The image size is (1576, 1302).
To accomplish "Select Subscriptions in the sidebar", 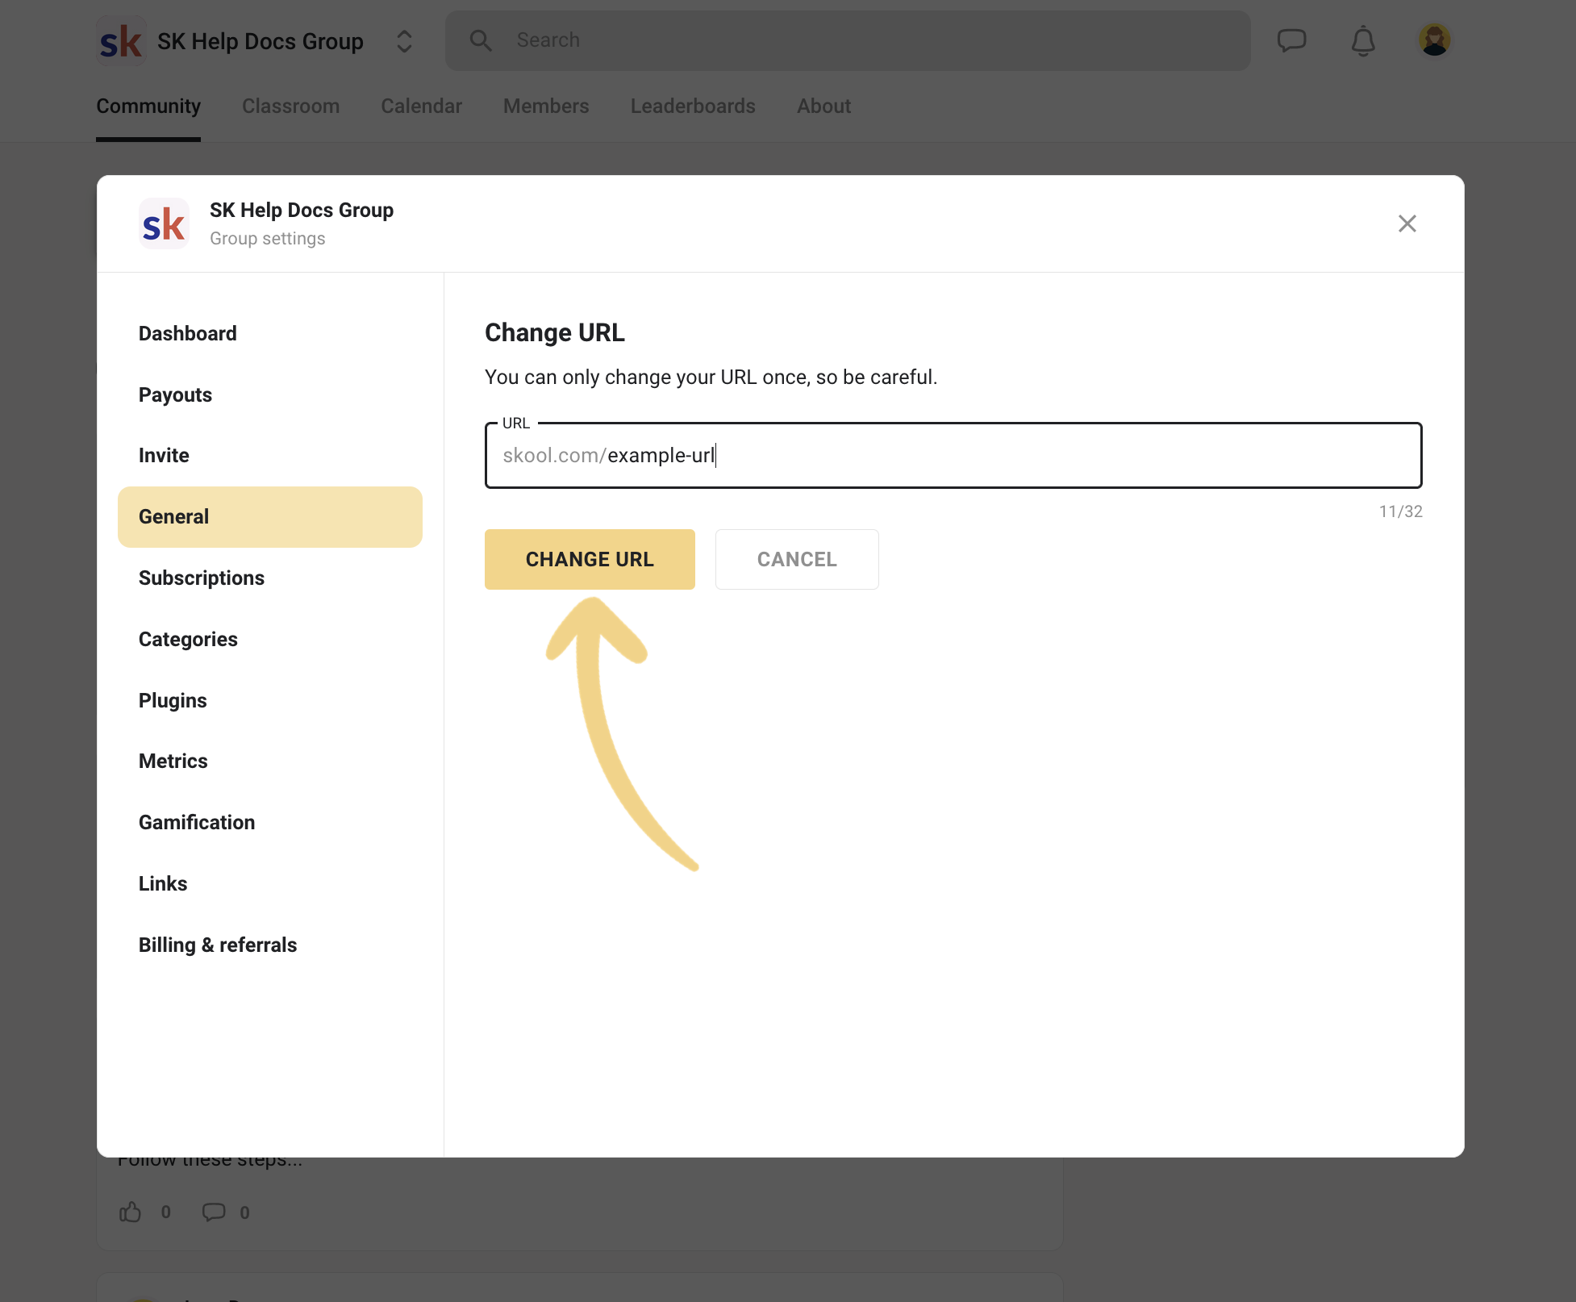I will [201, 578].
